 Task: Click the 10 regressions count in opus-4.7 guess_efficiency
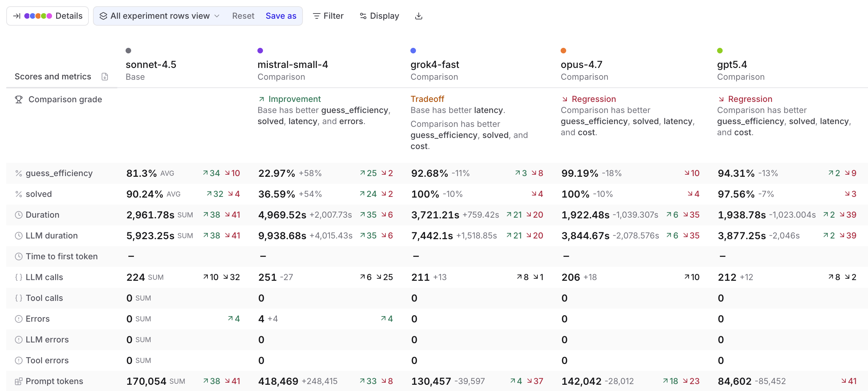(692, 173)
